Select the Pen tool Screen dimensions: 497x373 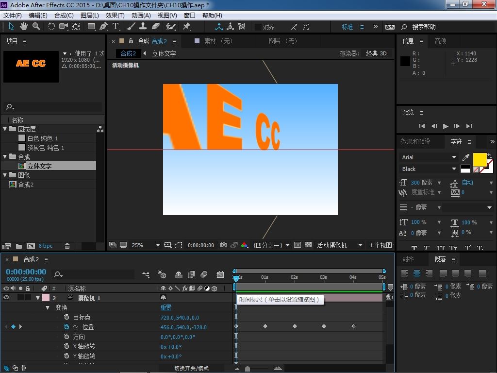pyautogui.click(x=103, y=27)
